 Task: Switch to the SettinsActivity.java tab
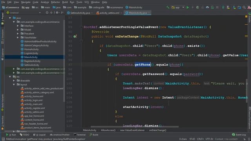point(80,13)
